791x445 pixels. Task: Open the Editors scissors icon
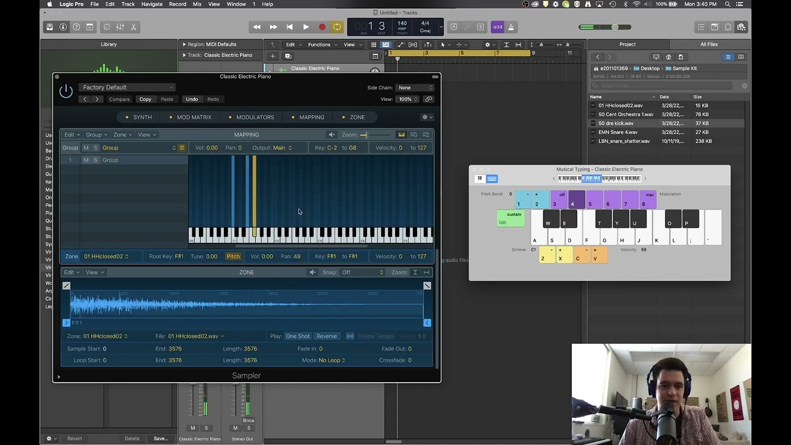[133, 27]
